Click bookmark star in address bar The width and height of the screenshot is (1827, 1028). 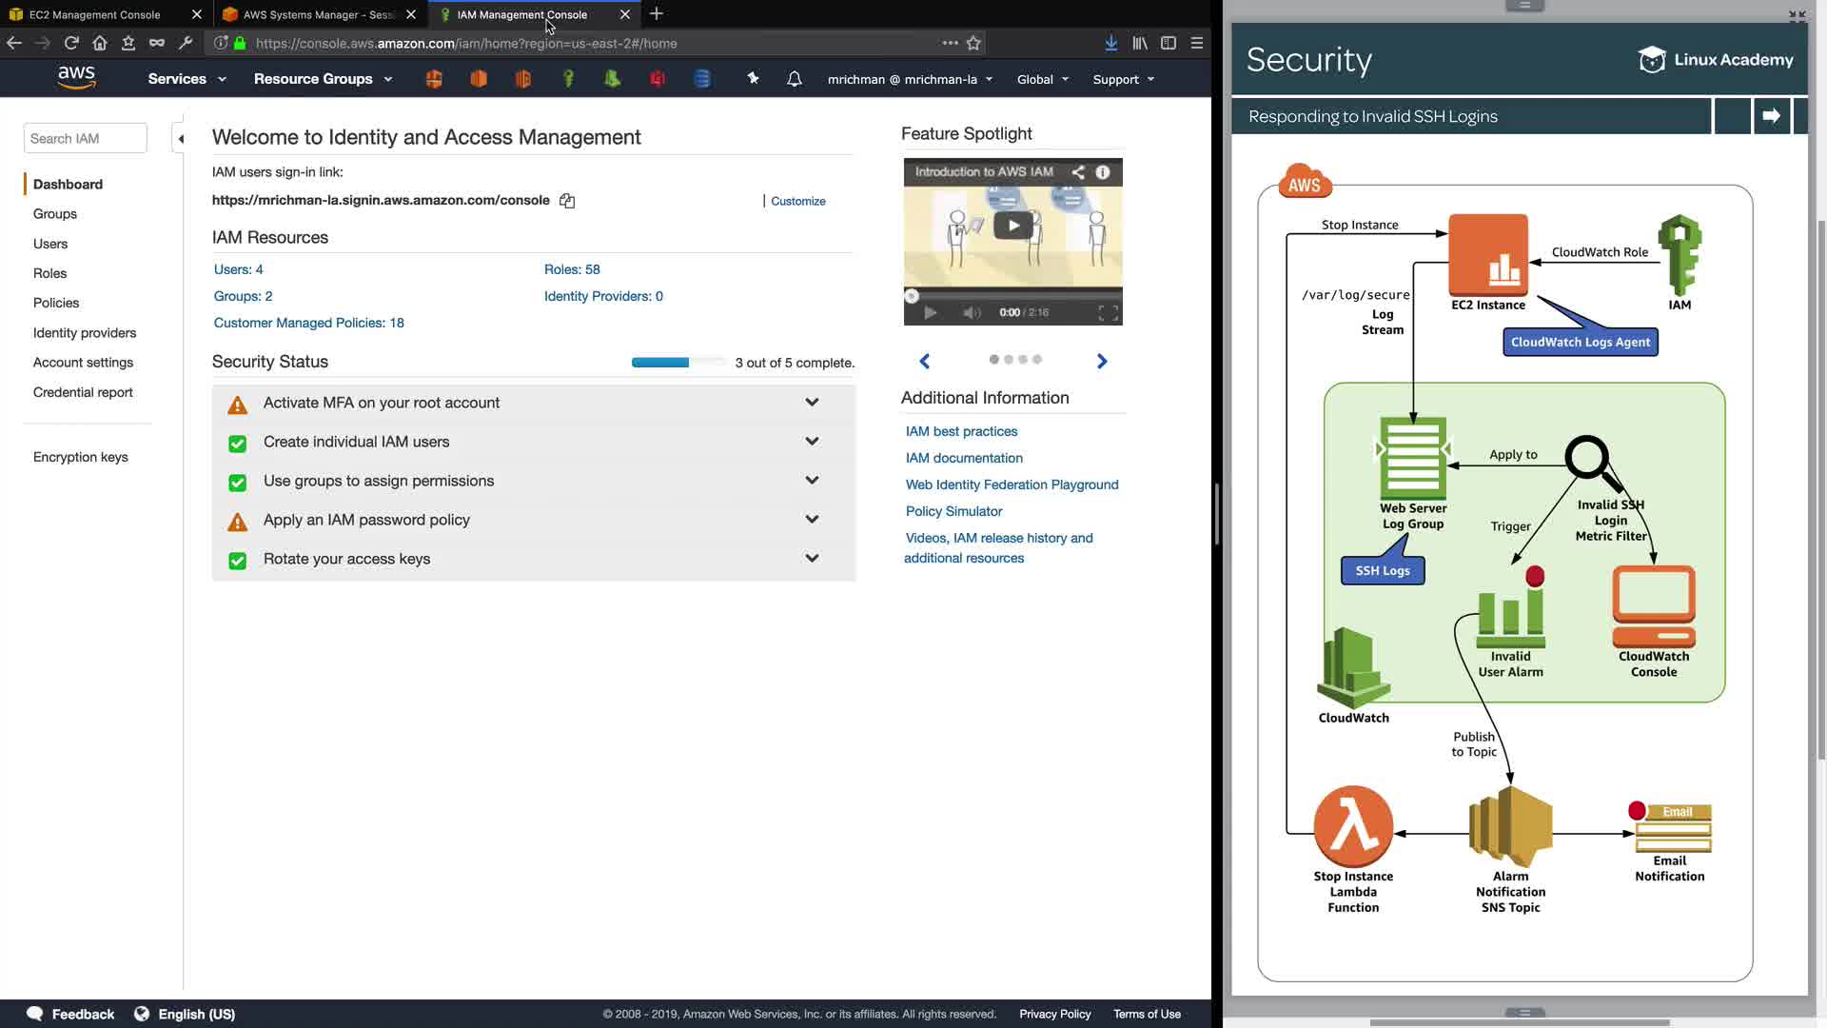(x=973, y=43)
